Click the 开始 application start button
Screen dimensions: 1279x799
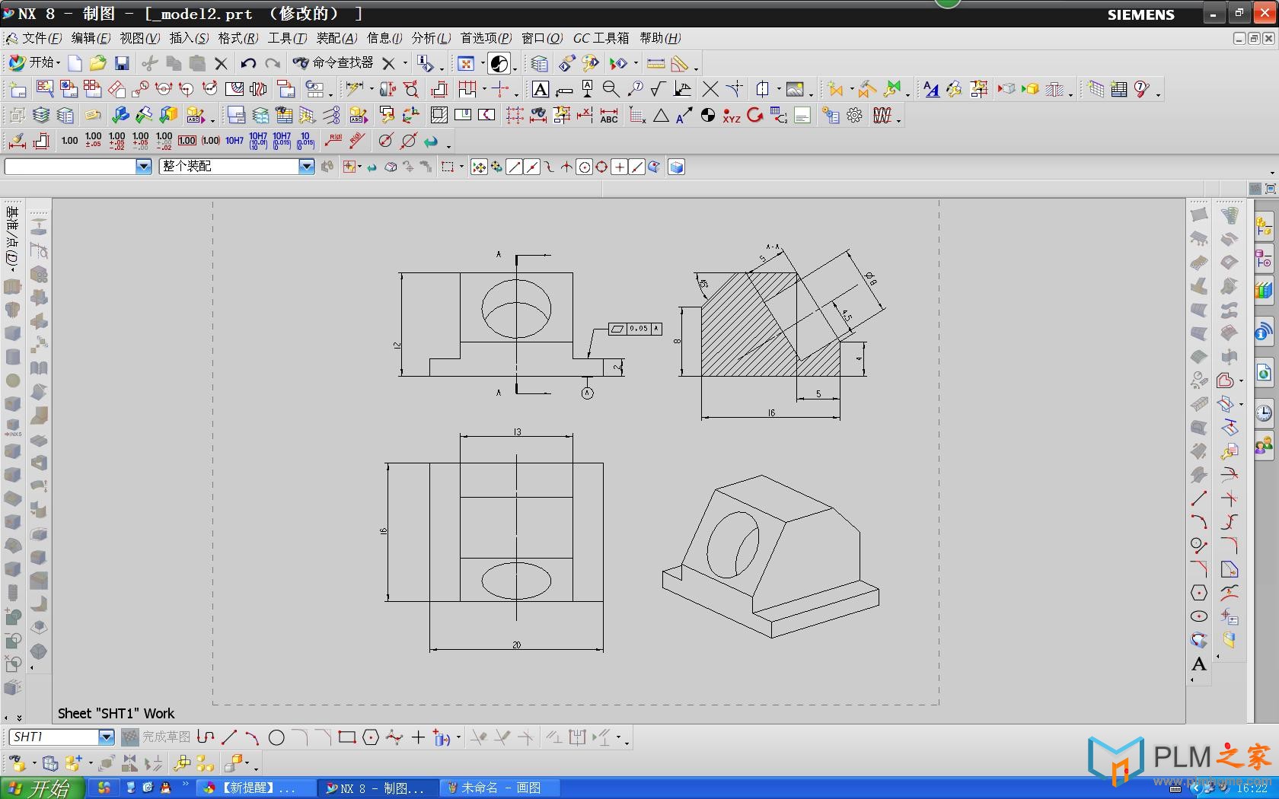click(x=33, y=63)
